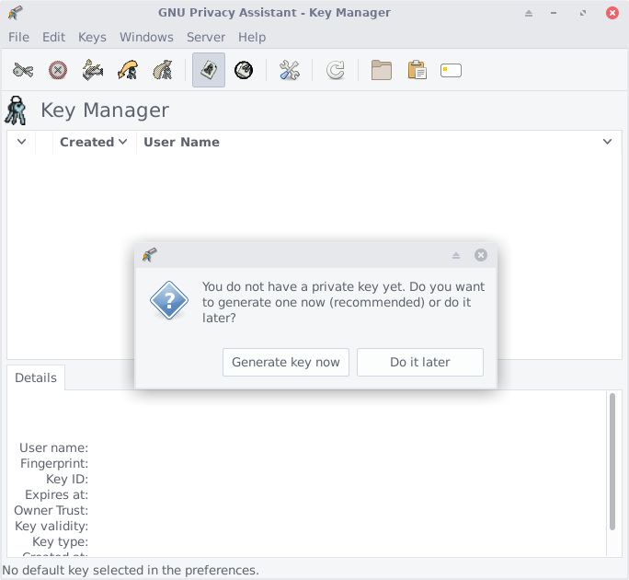Click the Details panel vertical scrollbar
Viewport: 629px width, 580px height.
612,460
